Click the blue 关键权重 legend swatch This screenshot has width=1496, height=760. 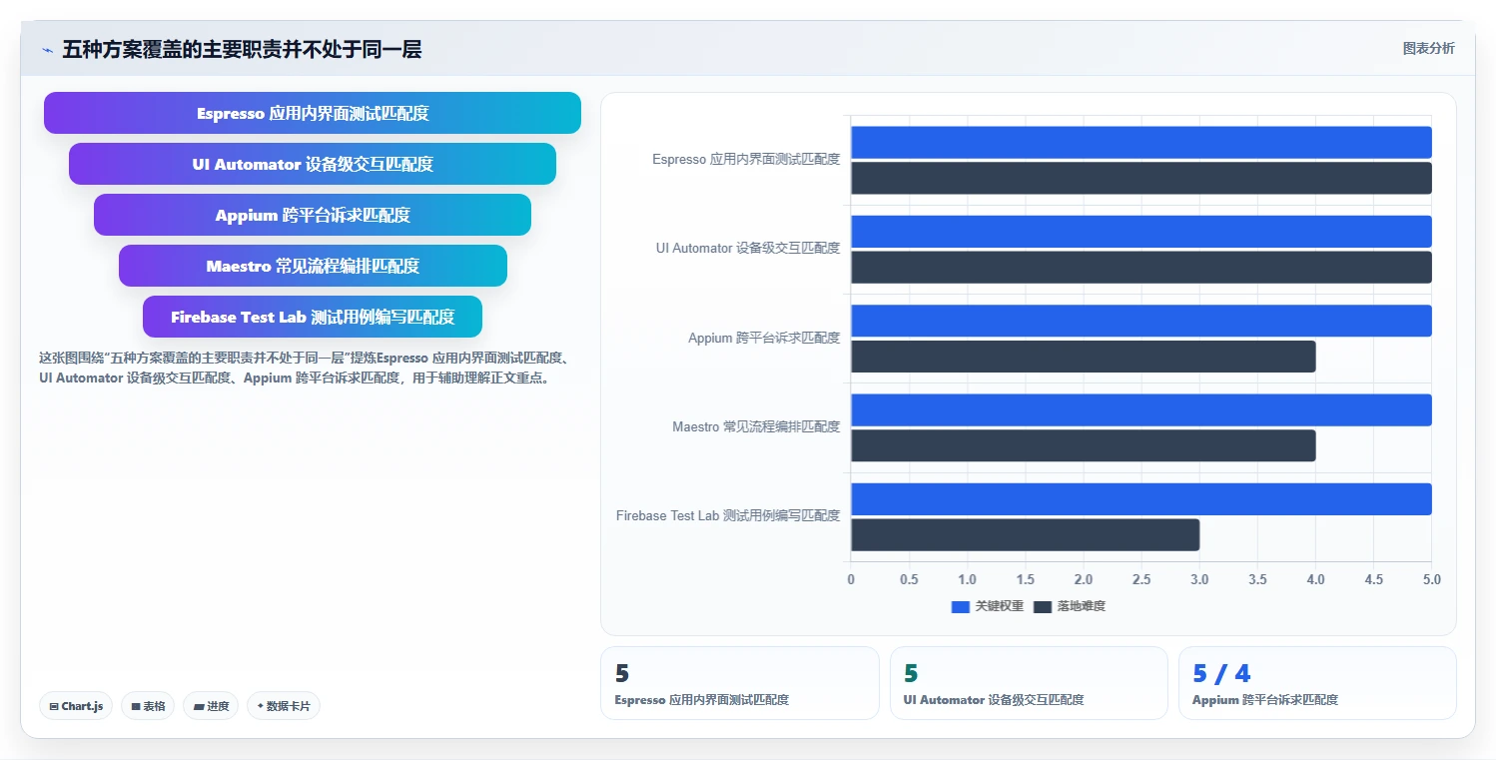click(961, 607)
